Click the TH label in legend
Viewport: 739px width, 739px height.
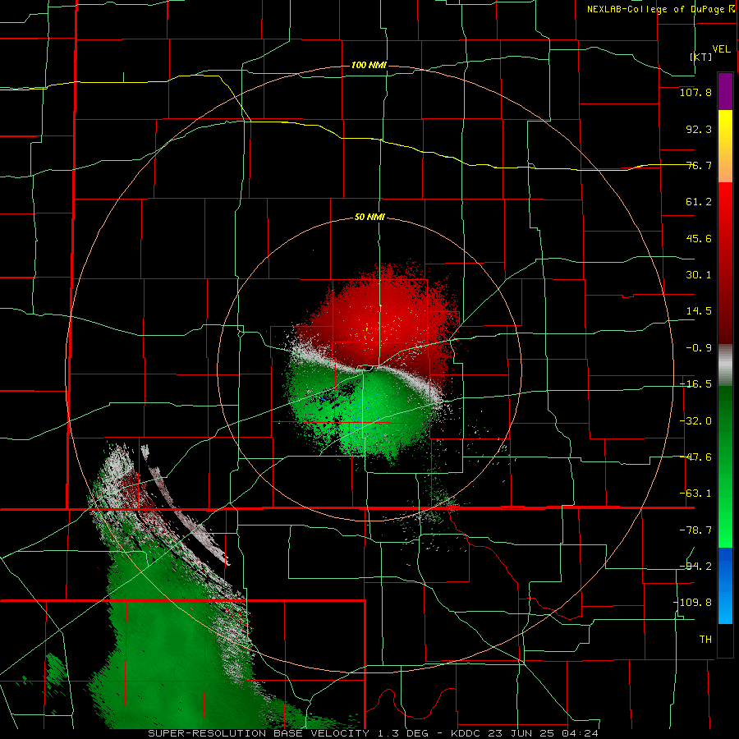(x=705, y=640)
